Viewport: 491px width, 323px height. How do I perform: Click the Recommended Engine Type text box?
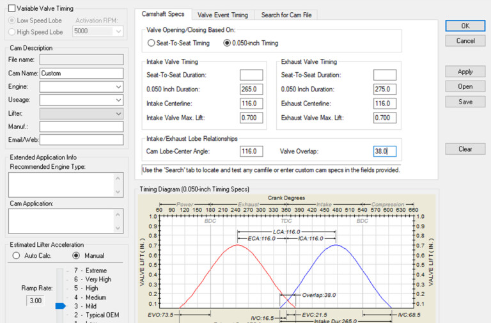tap(66, 185)
